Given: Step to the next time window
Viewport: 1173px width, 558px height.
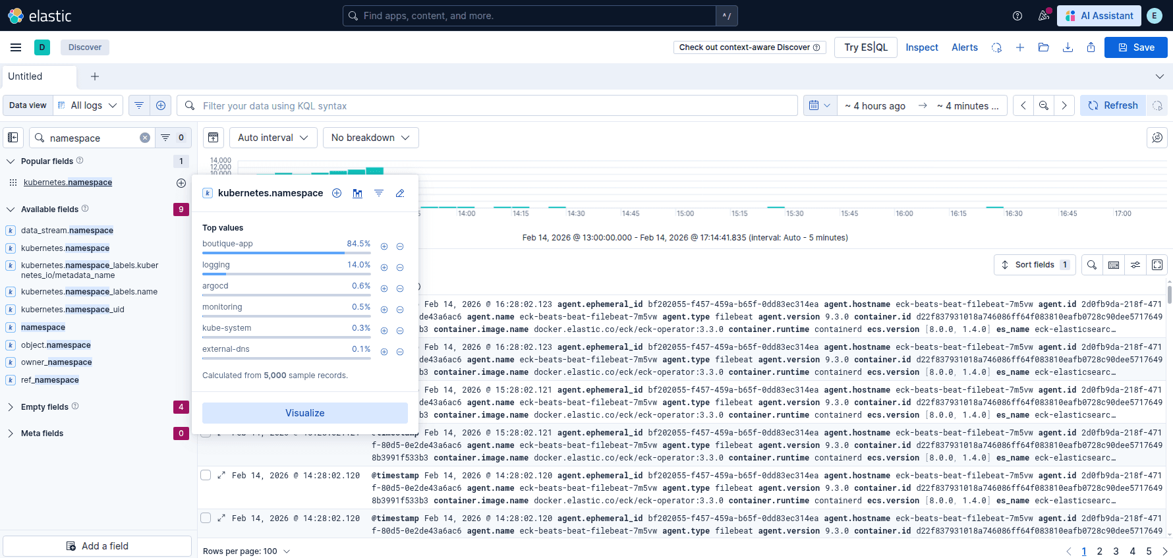Looking at the screenshot, I should (x=1064, y=105).
